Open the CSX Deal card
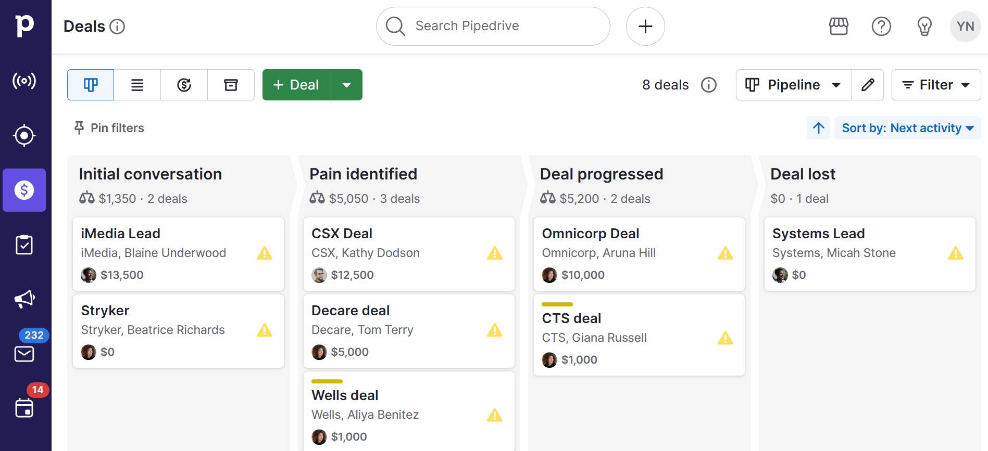 [409, 254]
